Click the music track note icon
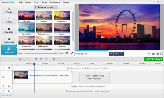The image size is (164, 98). click(x=3, y=86)
